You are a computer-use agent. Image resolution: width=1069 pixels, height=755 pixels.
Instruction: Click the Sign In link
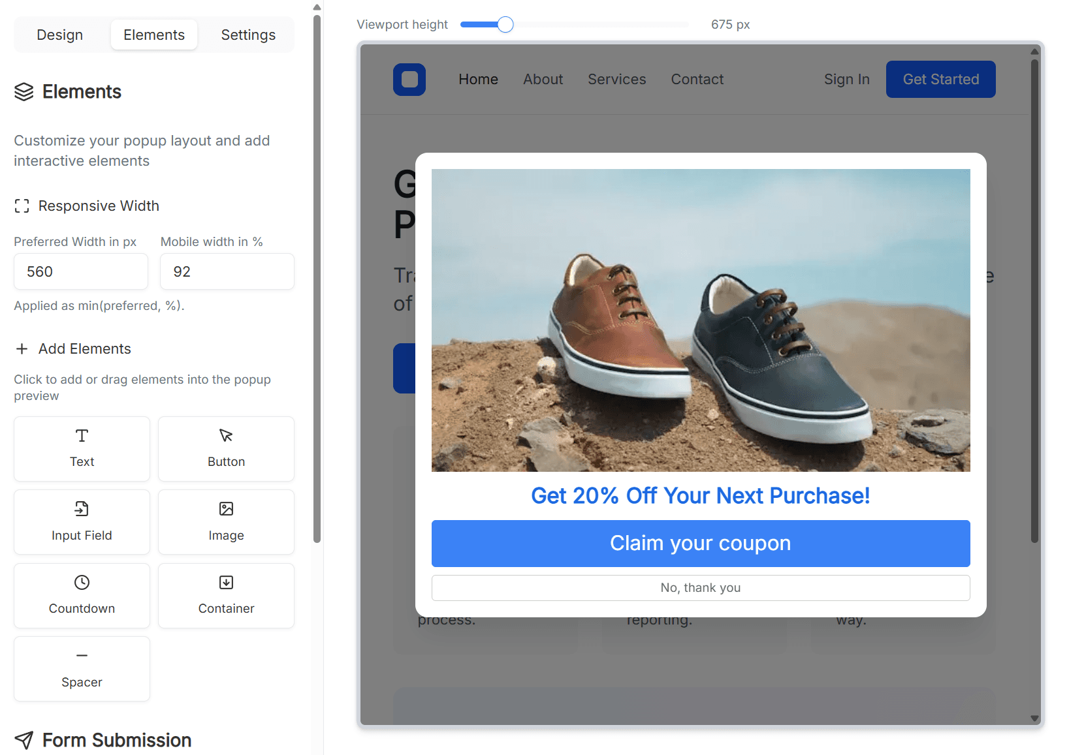846,80
